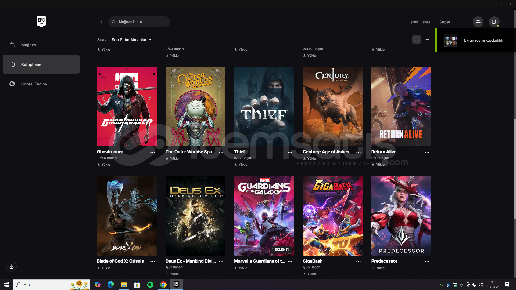Open File Explorer from the taskbar

(124, 285)
